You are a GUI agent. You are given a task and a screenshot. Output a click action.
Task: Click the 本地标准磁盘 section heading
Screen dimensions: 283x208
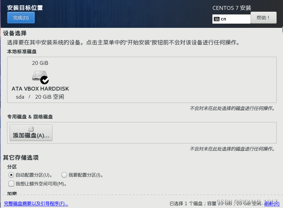pos(22,51)
